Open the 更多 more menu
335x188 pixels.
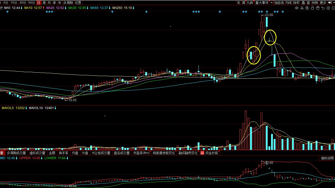tap(323, 3)
